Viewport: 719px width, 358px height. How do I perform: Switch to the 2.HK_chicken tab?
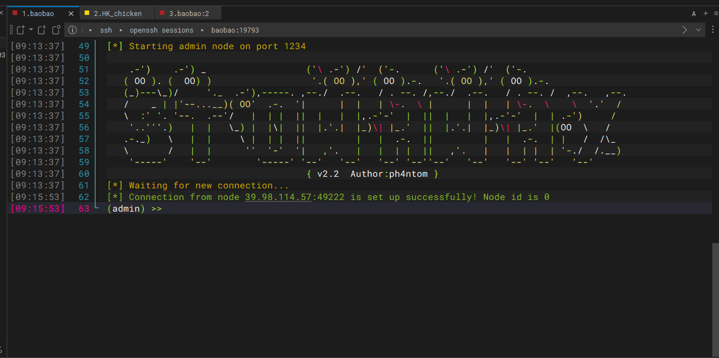click(x=117, y=13)
